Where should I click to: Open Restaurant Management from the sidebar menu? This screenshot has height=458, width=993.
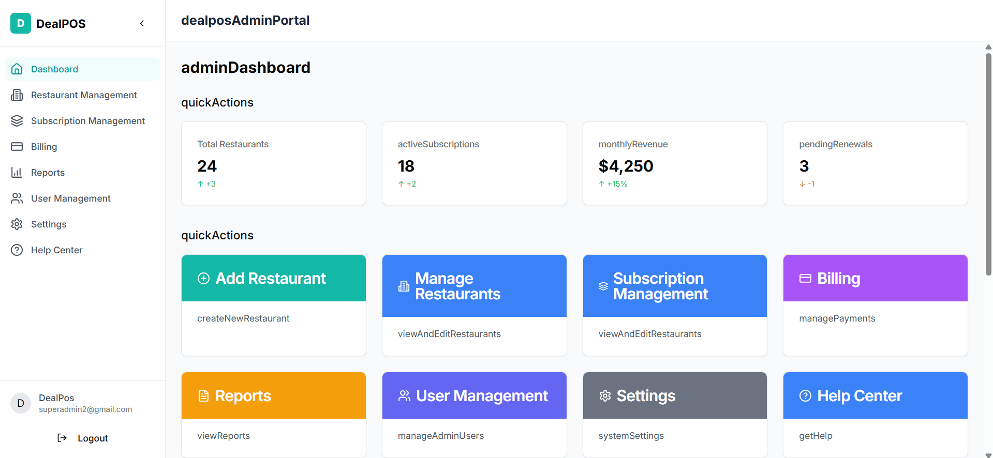[84, 95]
